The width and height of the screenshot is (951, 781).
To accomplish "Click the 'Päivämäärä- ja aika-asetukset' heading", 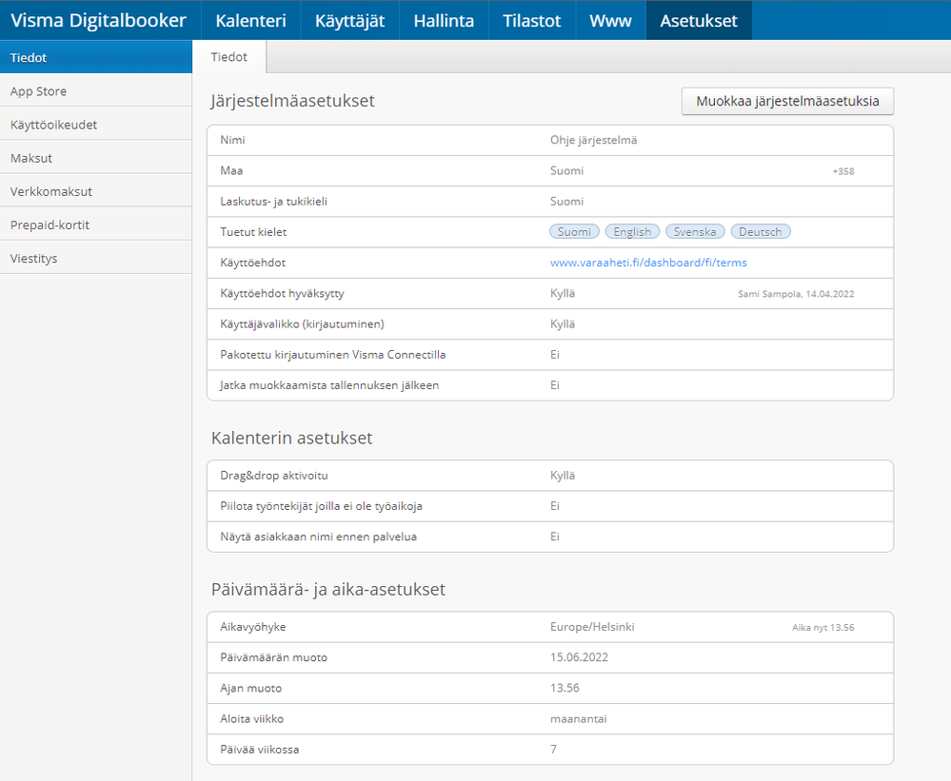I will coord(328,590).
